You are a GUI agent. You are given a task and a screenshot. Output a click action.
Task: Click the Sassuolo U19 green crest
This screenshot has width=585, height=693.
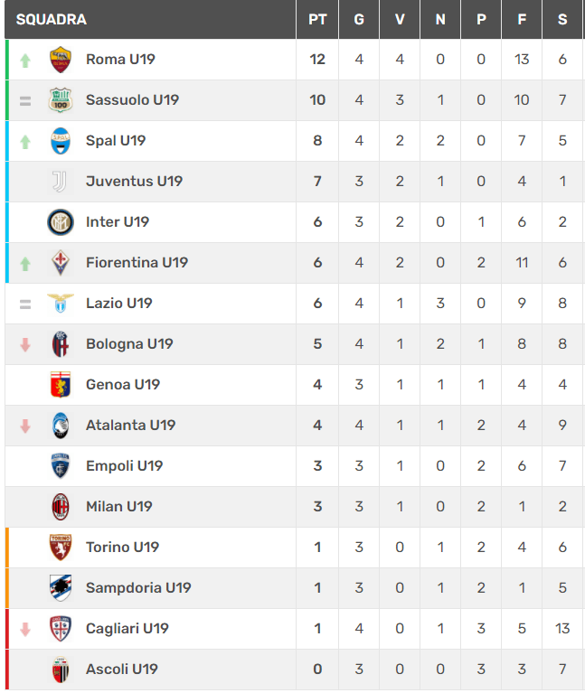coord(61,100)
